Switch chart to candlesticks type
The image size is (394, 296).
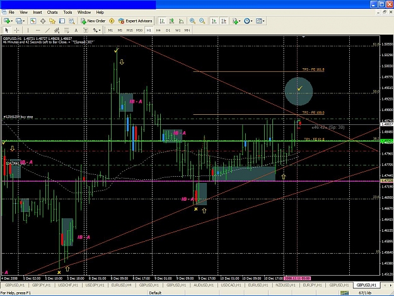[x=171, y=21]
